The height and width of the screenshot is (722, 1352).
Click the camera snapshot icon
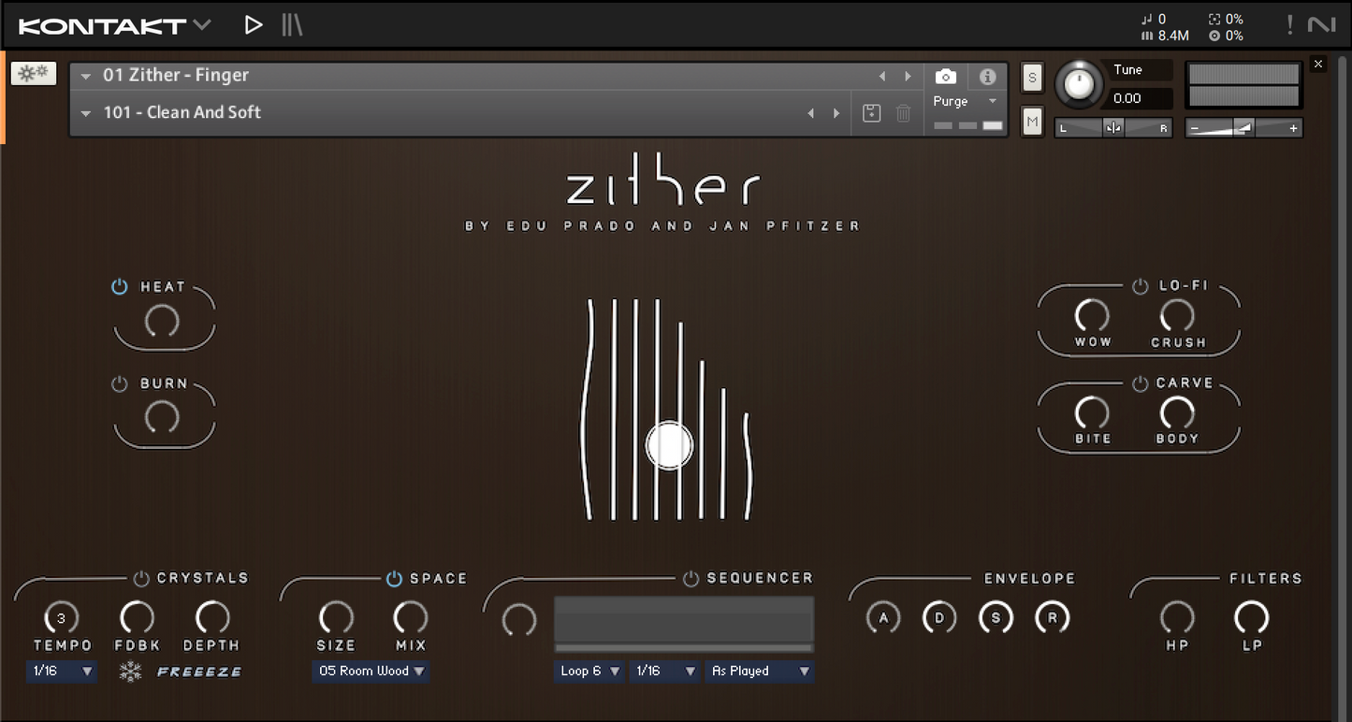pyautogui.click(x=945, y=76)
